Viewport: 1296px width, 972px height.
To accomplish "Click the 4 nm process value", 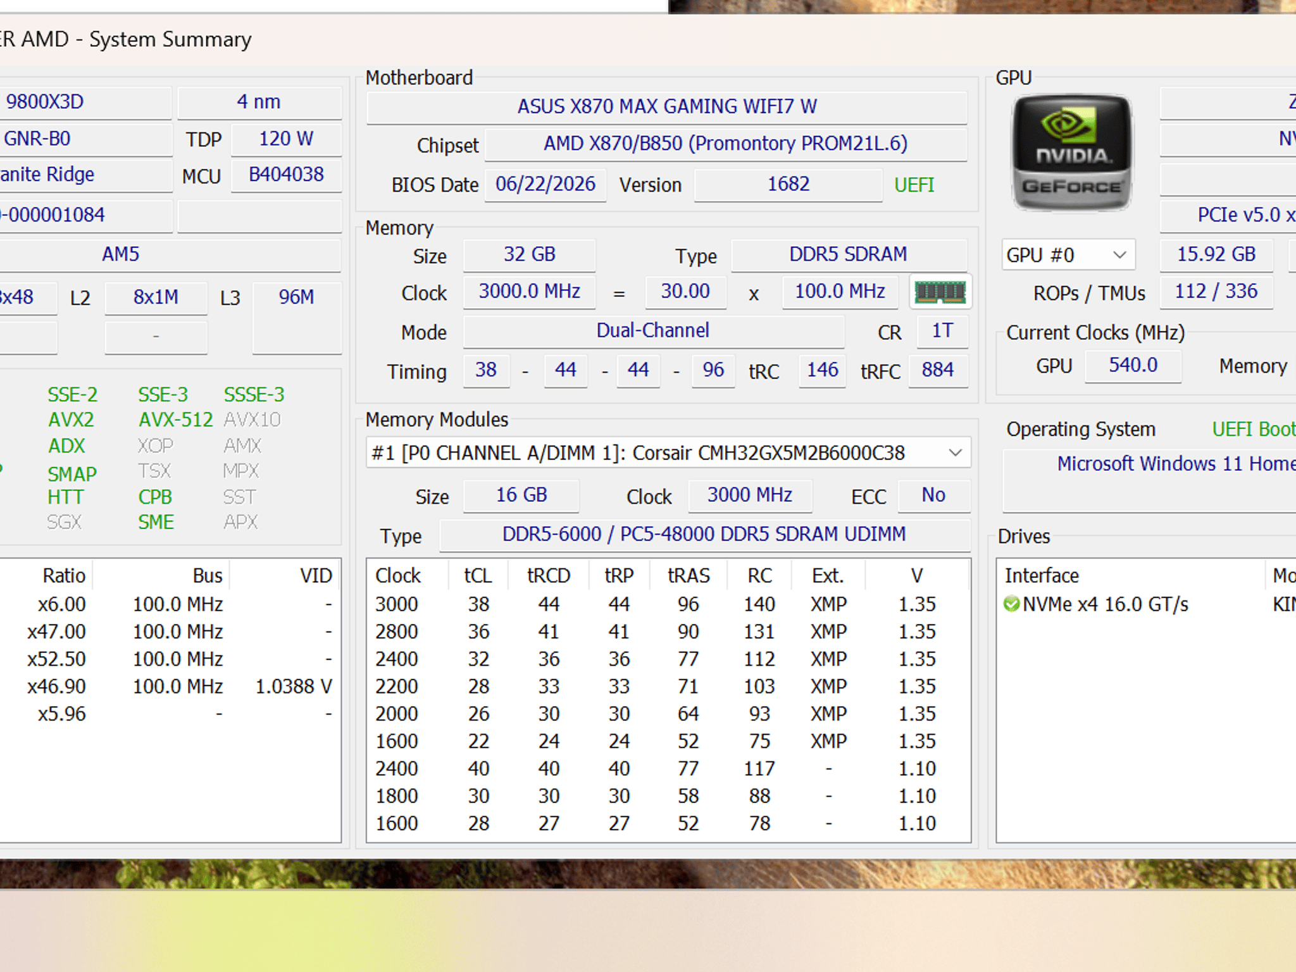I will tap(259, 102).
